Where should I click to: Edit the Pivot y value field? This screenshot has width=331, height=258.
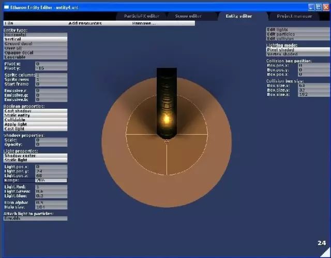[51, 68]
